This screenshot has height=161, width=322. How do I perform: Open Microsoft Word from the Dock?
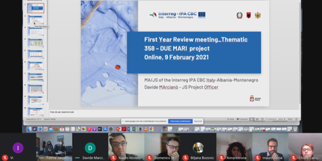129,129
